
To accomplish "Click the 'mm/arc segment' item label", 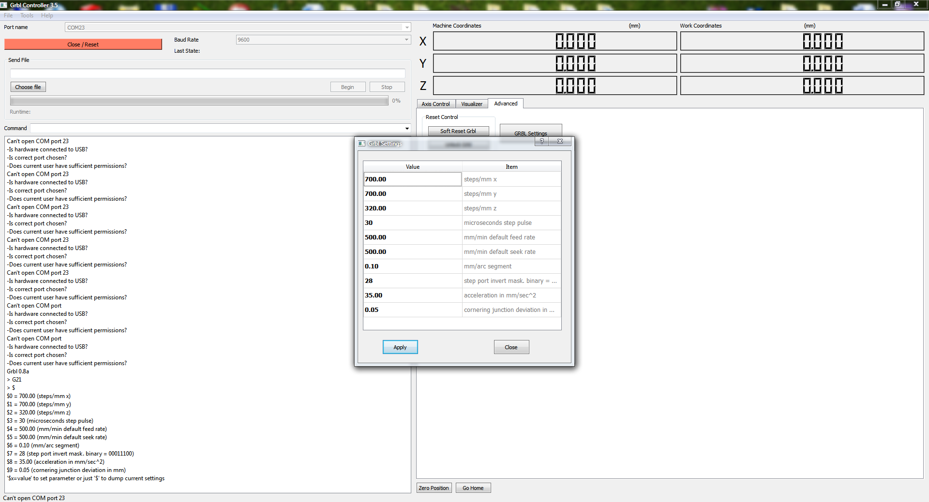I will [x=488, y=266].
